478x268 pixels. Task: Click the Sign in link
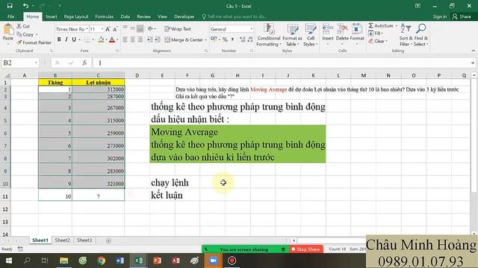[x=440, y=16]
